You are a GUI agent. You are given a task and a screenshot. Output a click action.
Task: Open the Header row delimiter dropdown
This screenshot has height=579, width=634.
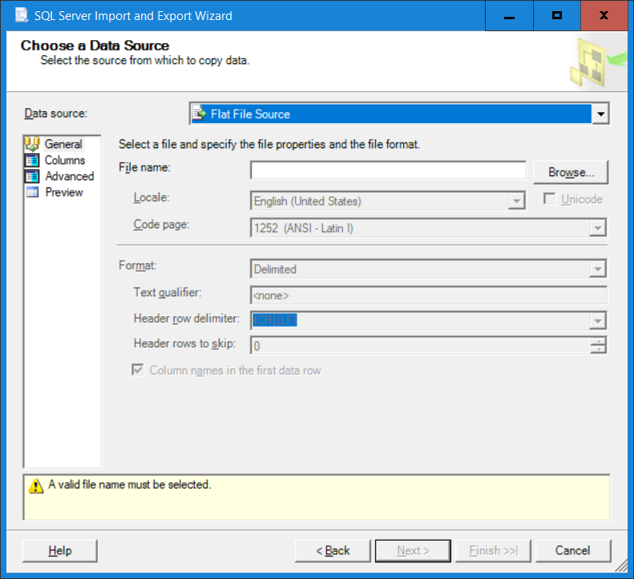point(597,321)
